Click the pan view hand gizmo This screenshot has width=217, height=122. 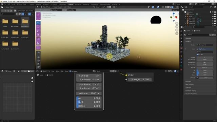177,27
